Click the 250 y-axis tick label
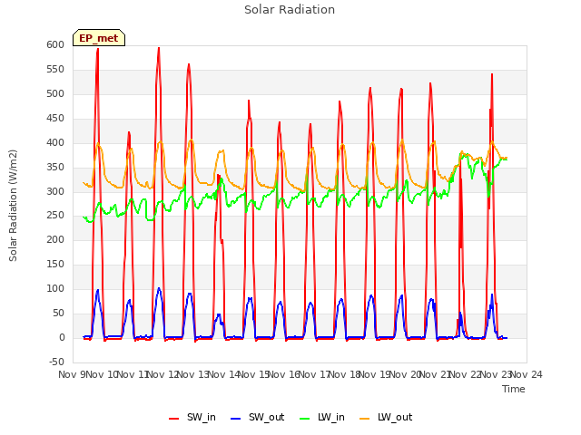The height and width of the screenshot is (435, 581). pos(55,216)
